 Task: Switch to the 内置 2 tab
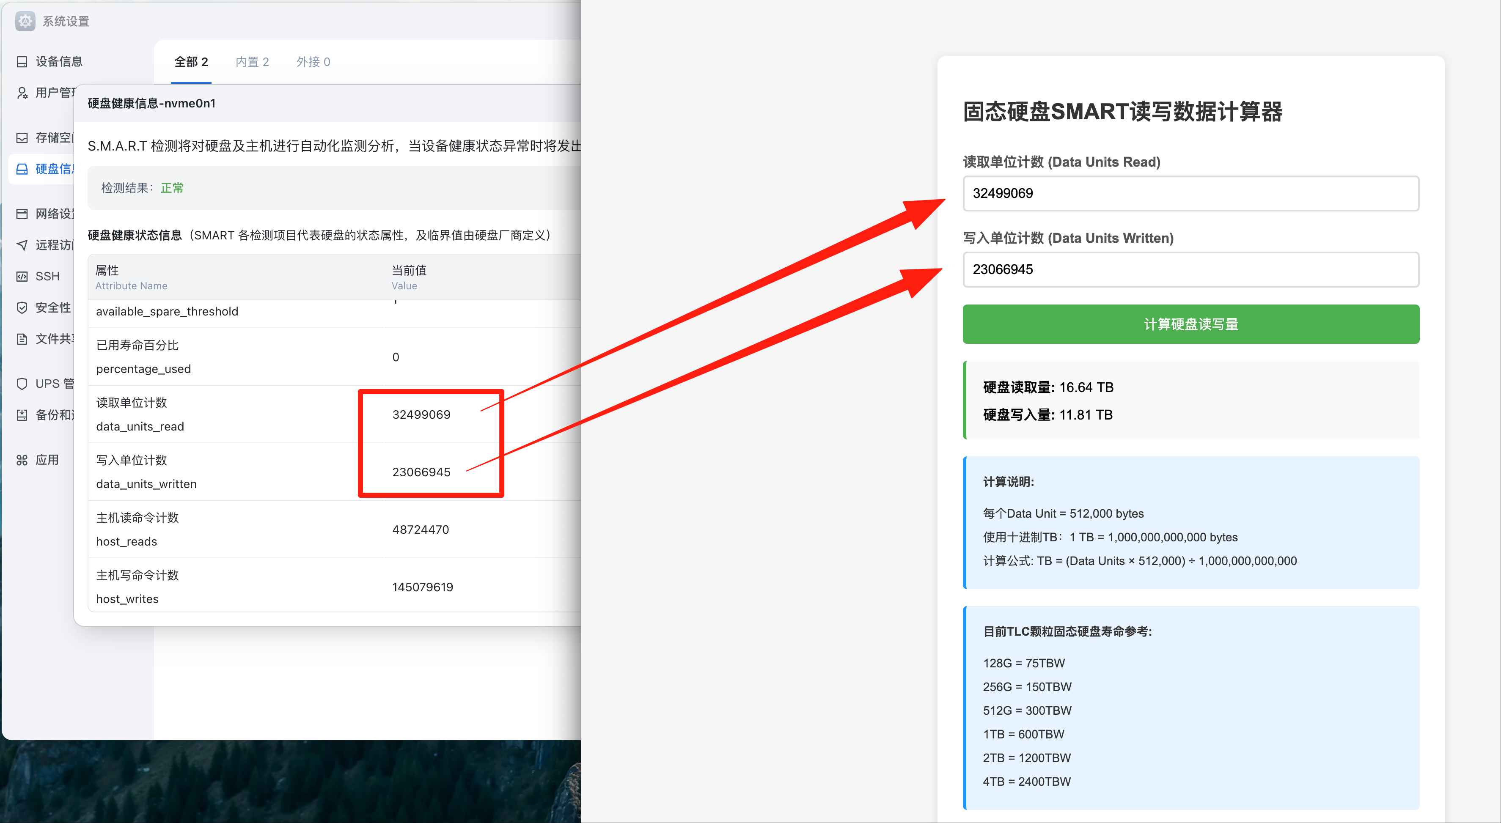click(252, 62)
